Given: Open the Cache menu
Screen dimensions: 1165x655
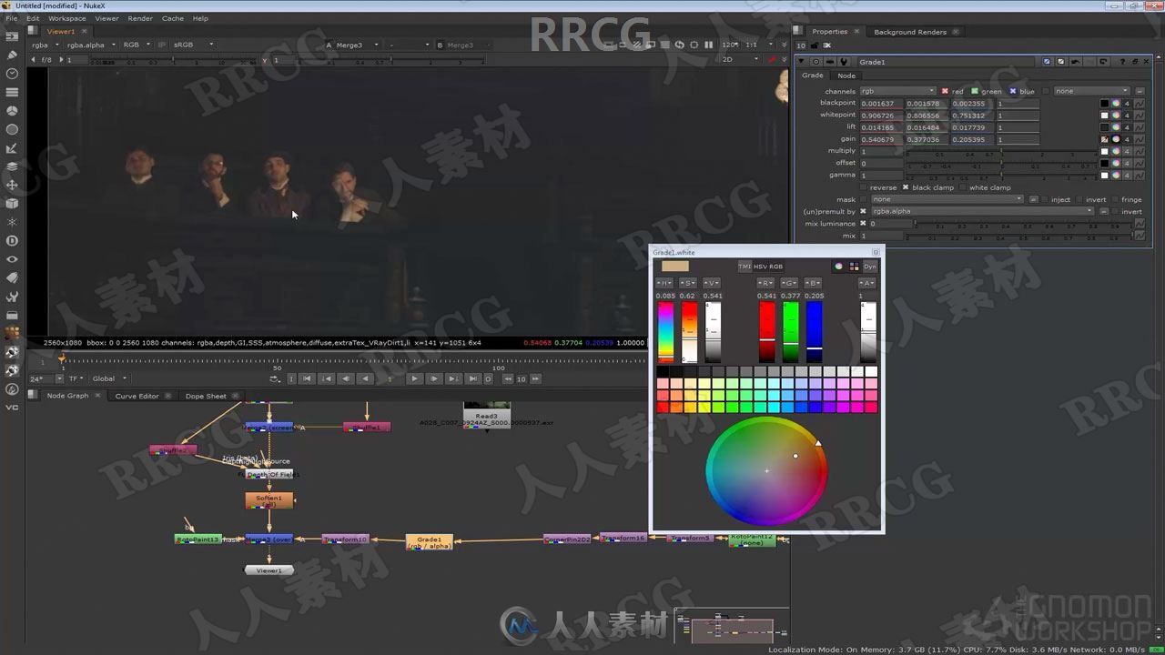Looking at the screenshot, I should 173,18.
